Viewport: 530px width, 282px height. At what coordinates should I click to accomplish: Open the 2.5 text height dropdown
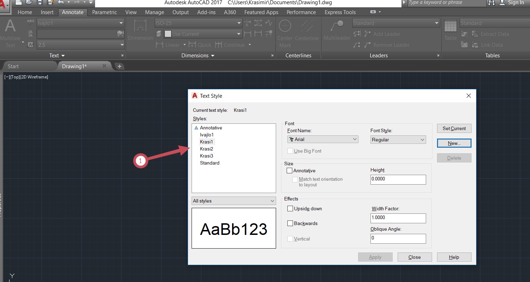pos(81,45)
